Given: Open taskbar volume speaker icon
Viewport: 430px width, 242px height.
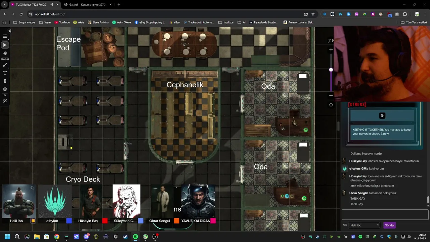Looking at the screenshot, I should point(408,237).
